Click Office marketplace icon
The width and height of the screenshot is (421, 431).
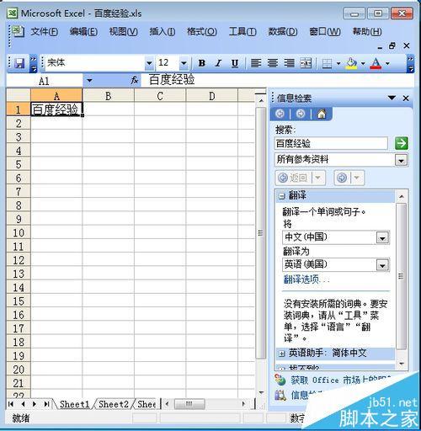pos(280,380)
